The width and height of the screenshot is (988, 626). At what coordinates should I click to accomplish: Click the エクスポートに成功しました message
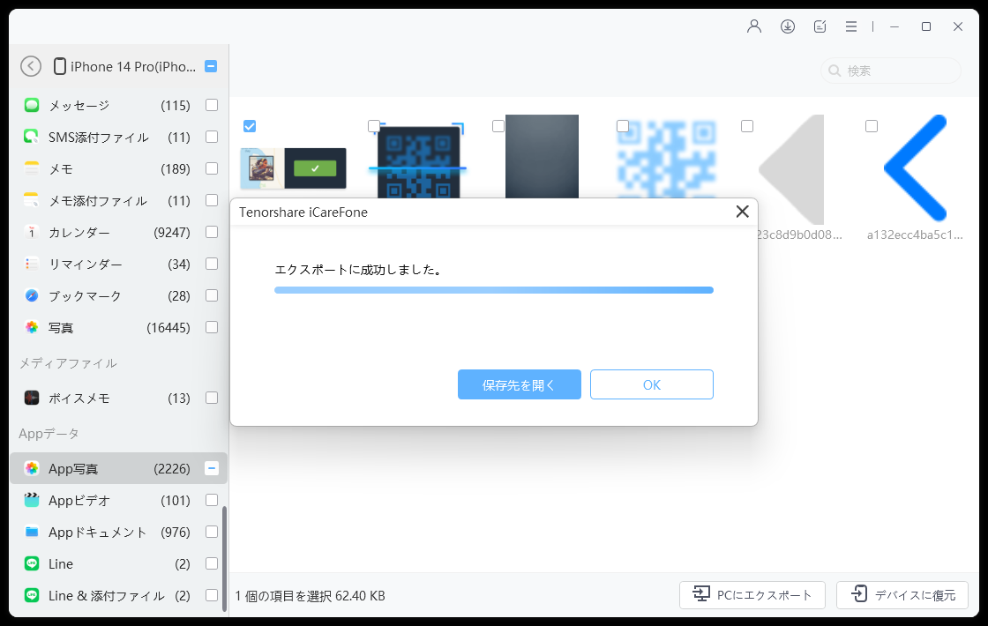pyautogui.click(x=358, y=270)
